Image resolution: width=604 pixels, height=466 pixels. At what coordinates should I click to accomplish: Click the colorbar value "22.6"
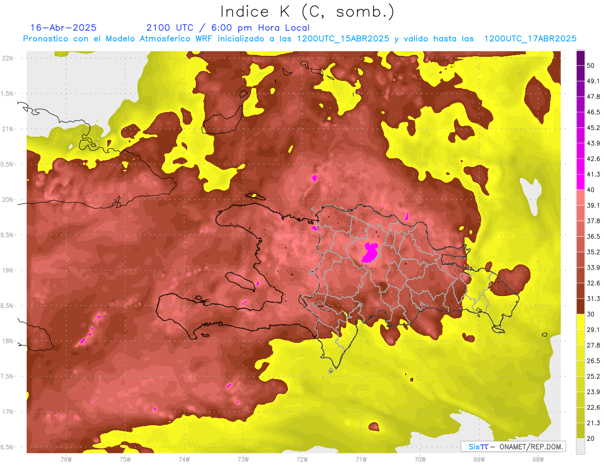[x=593, y=408]
